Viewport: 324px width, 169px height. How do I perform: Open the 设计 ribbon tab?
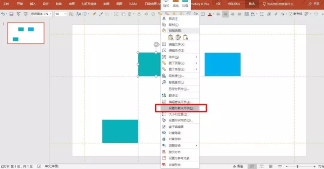(x=45, y=4)
